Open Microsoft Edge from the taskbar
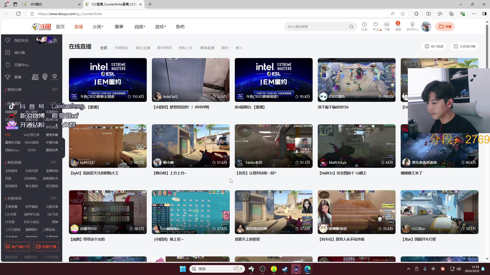 click(307, 269)
